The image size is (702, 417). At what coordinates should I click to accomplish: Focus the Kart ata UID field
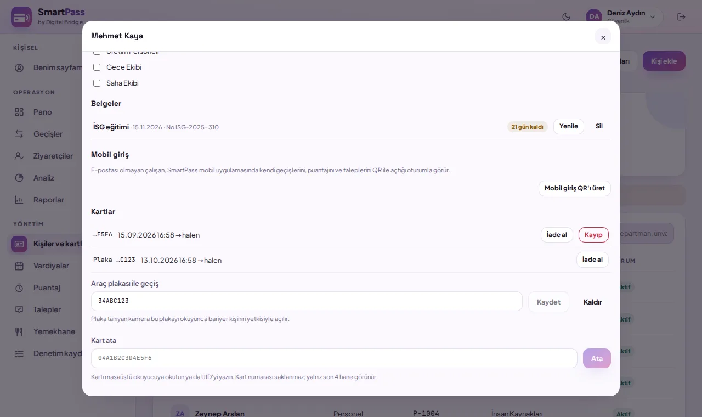[334, 358]
